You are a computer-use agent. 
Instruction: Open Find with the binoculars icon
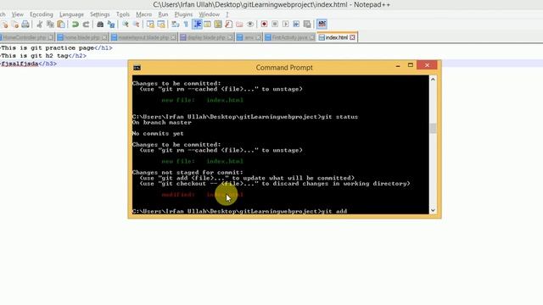pyautogui.click(x=100, y=25)
